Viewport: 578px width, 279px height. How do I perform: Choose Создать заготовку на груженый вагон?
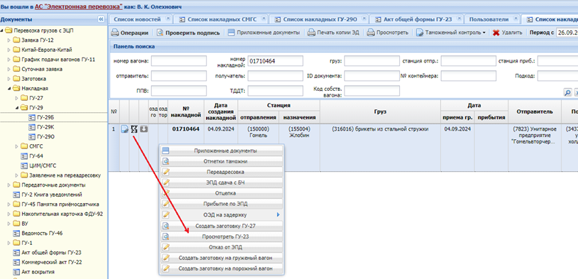[x=222, y=258]
